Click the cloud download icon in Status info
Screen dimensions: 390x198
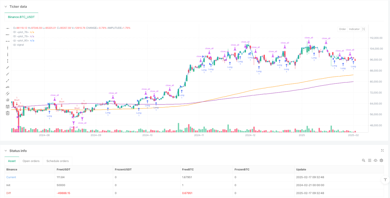click(375, 160)
